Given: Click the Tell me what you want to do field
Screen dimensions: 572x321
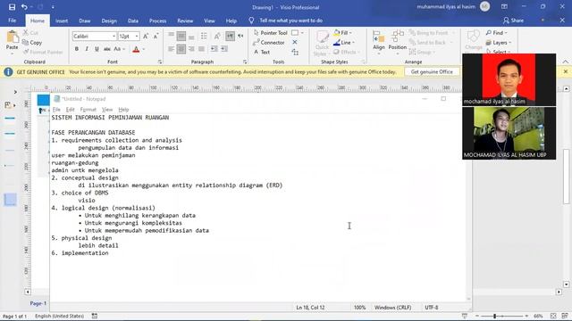Looking at the screenshot, I should (291, 21).
